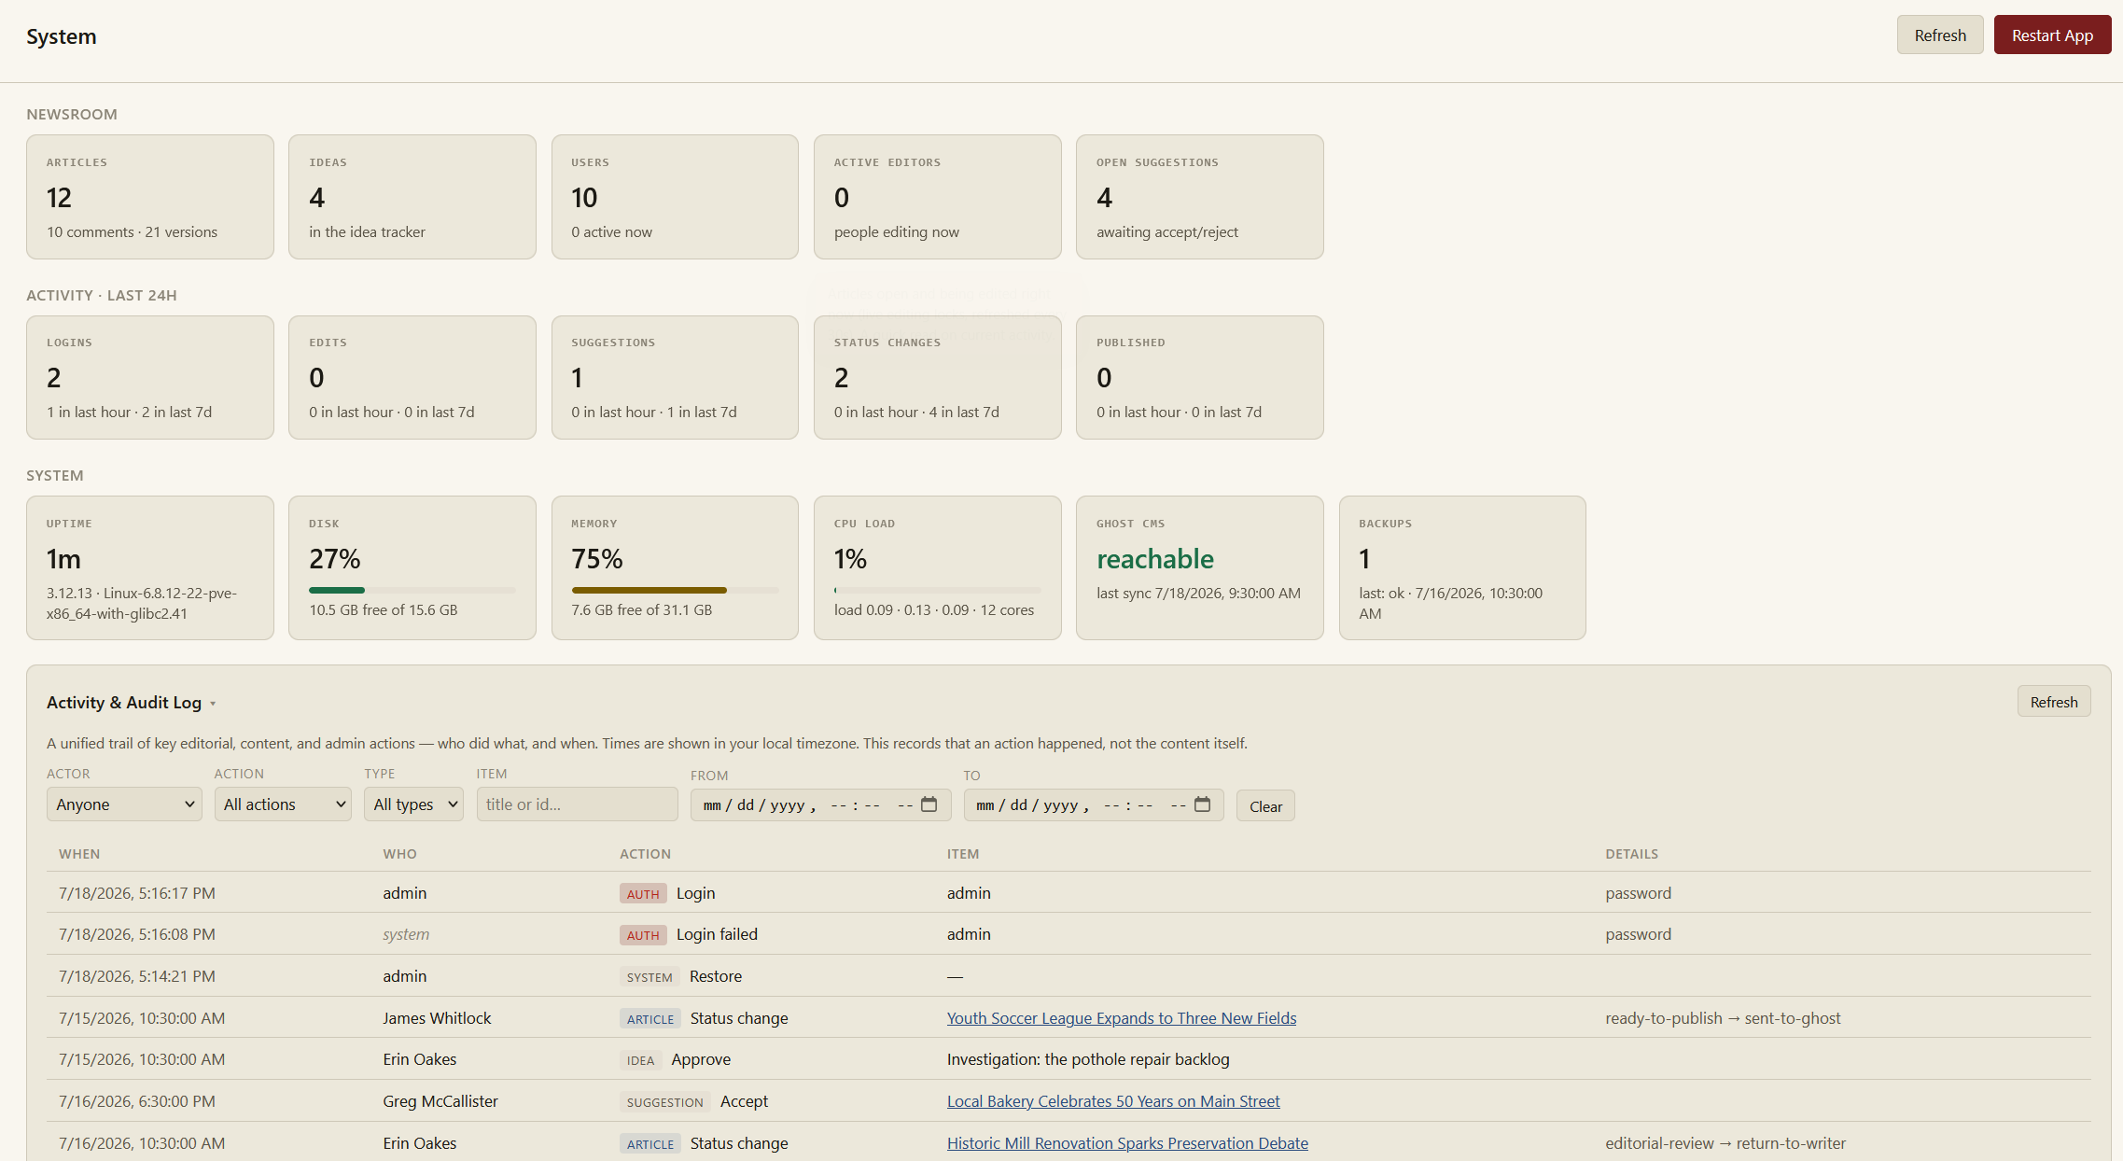2123x1161 pixels.
Task: Click the WHO column header
Action: [399, 854]
